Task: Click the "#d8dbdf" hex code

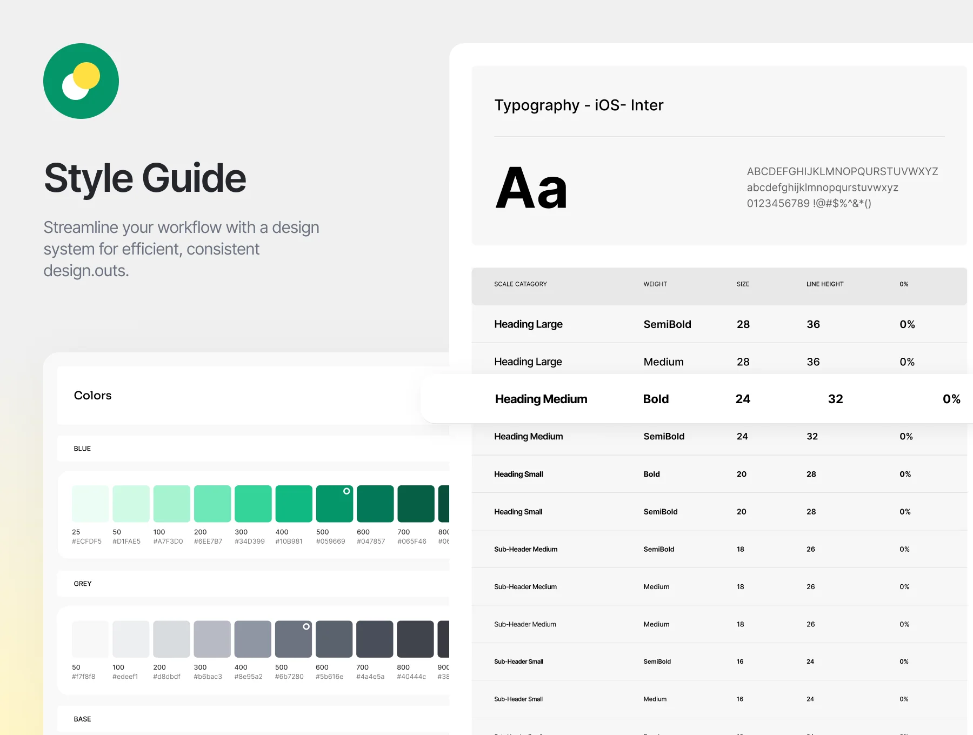Action: pos(167,677)
